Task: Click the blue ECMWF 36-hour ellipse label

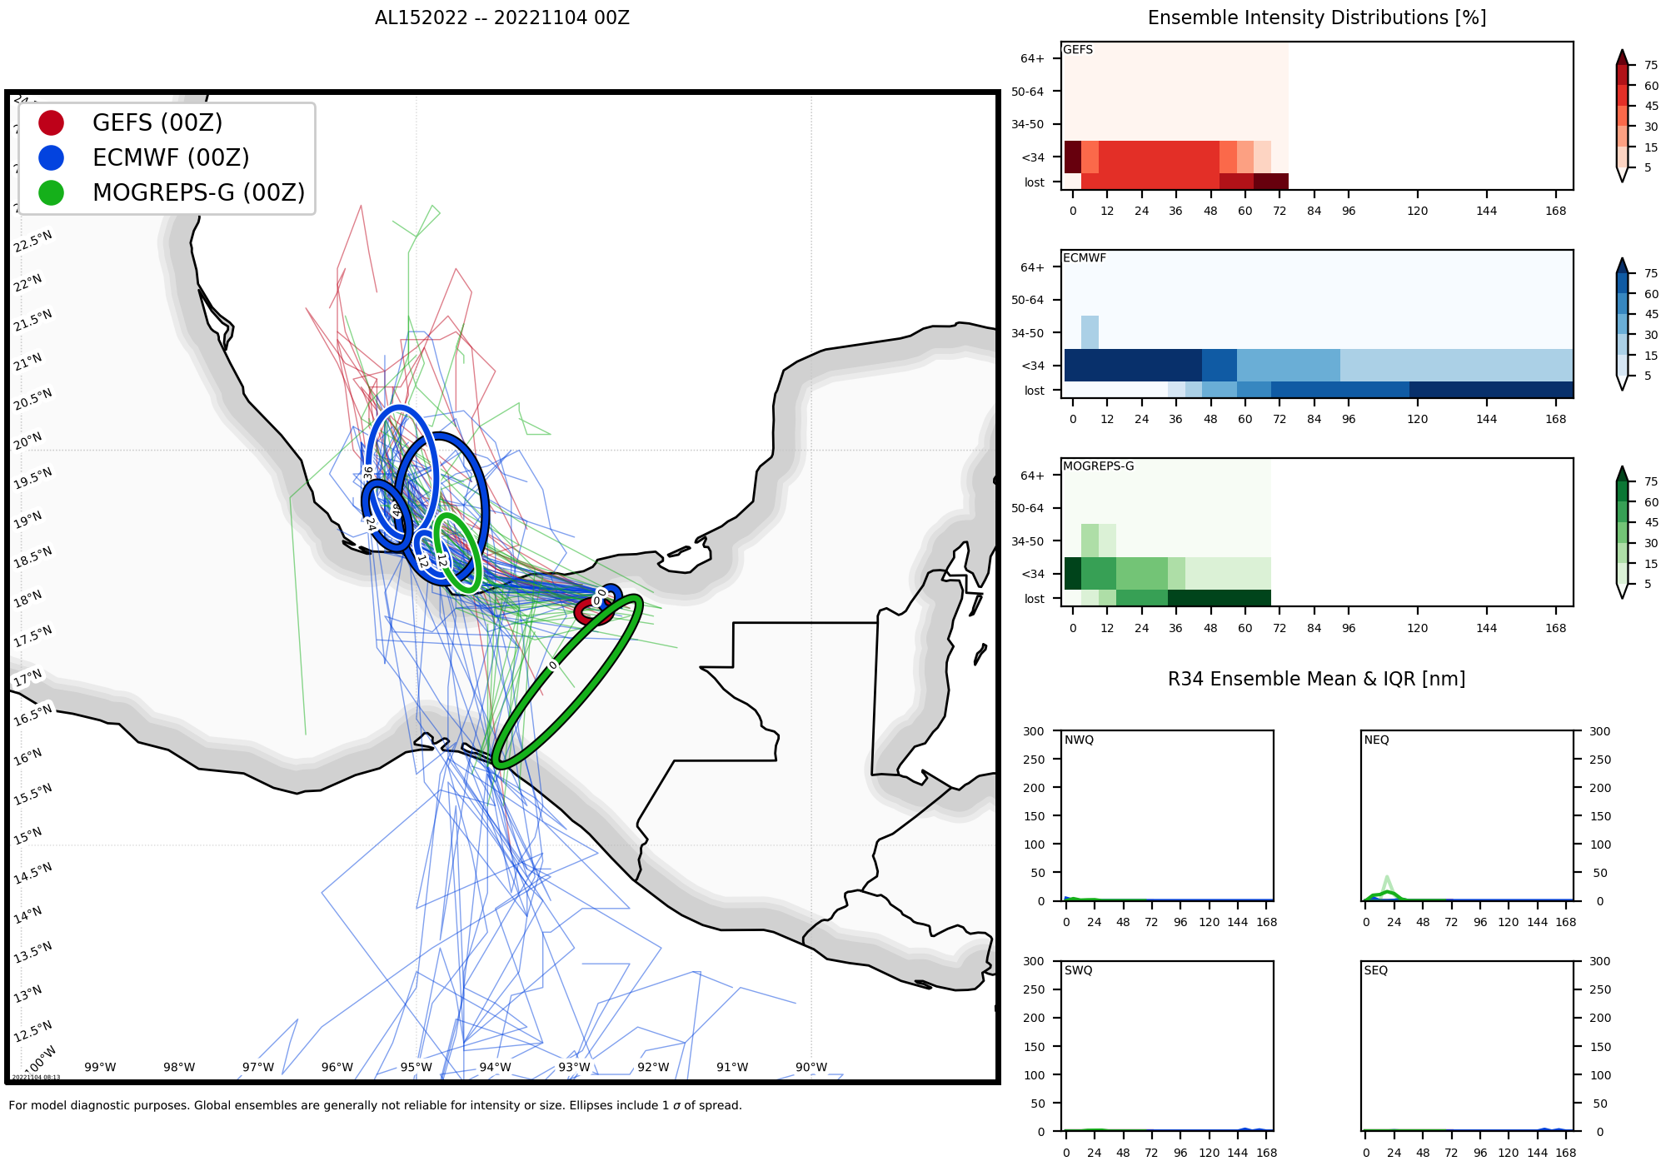Action: click(367, 472)
